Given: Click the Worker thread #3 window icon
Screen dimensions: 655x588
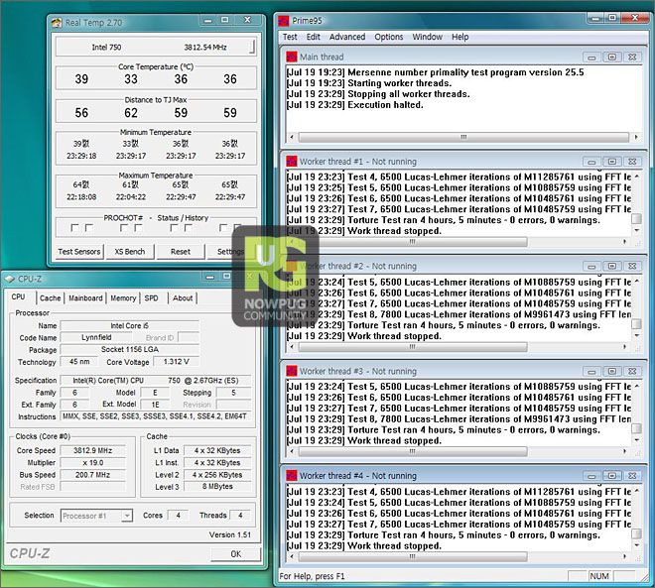Looking at the screenshot, I should tap(292, 371).
